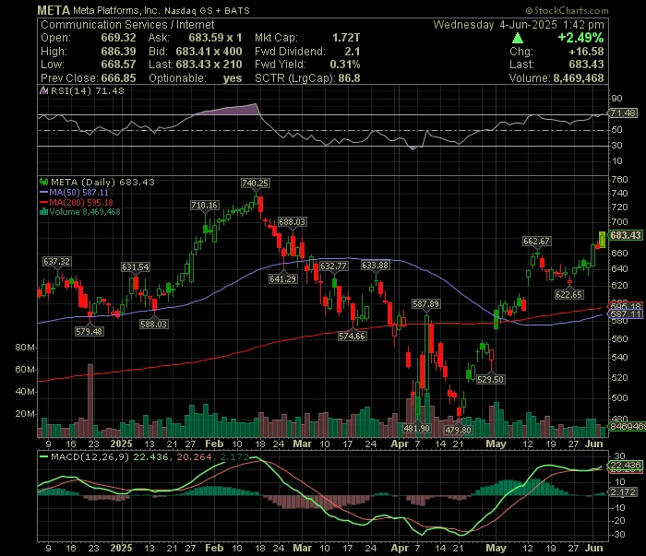646x556 pixels.
Task: Select the META ticker symbol in the title
Action: coord(54,10)
